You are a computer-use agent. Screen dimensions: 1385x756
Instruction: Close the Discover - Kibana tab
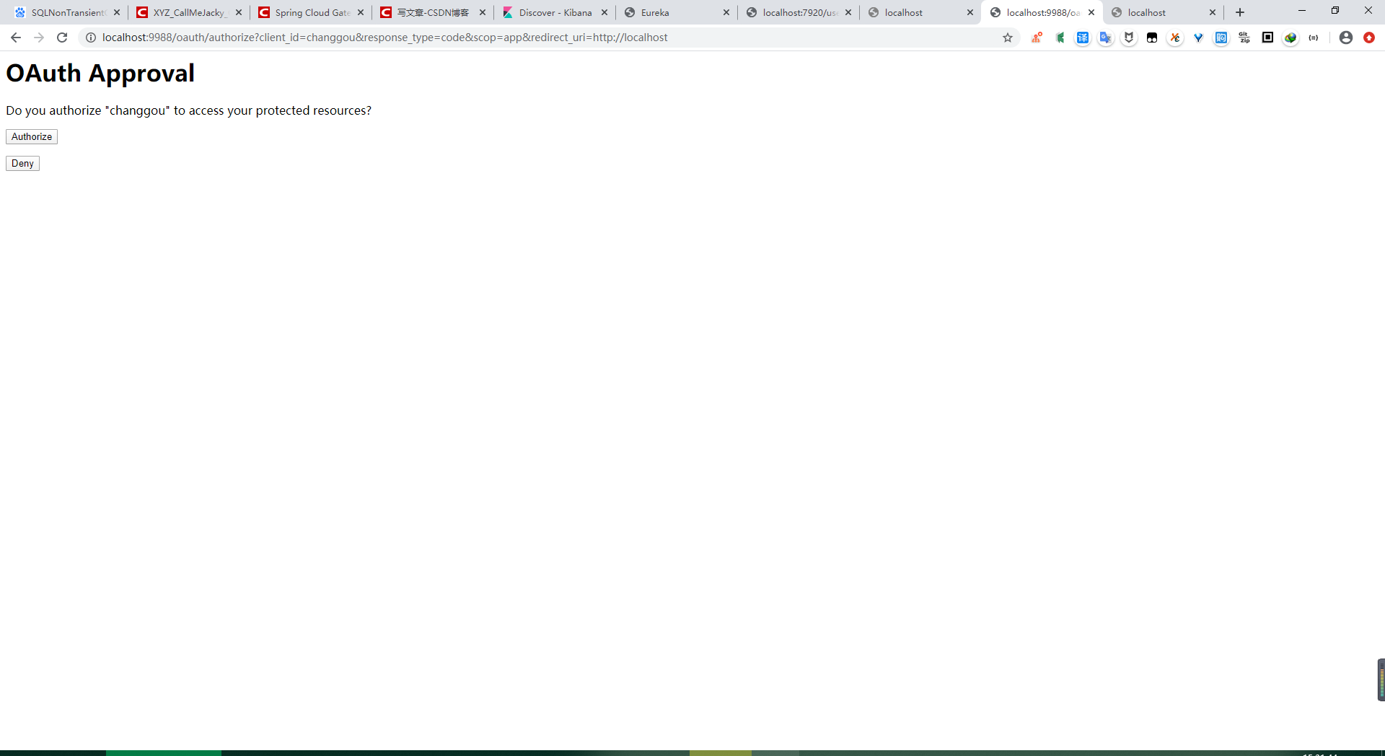click(x=604, y=12)
